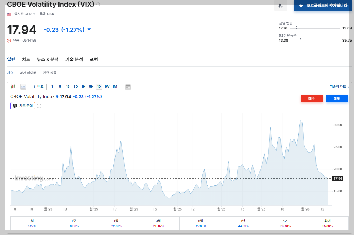Open the 관련 상품 sub-tab
This screenshot has height=235, width=354.
[x=50, y=73]
